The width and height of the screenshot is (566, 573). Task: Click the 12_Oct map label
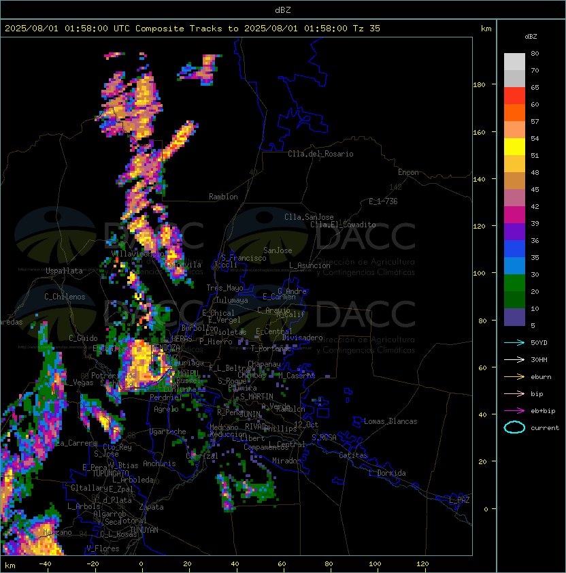click(306, 425)
